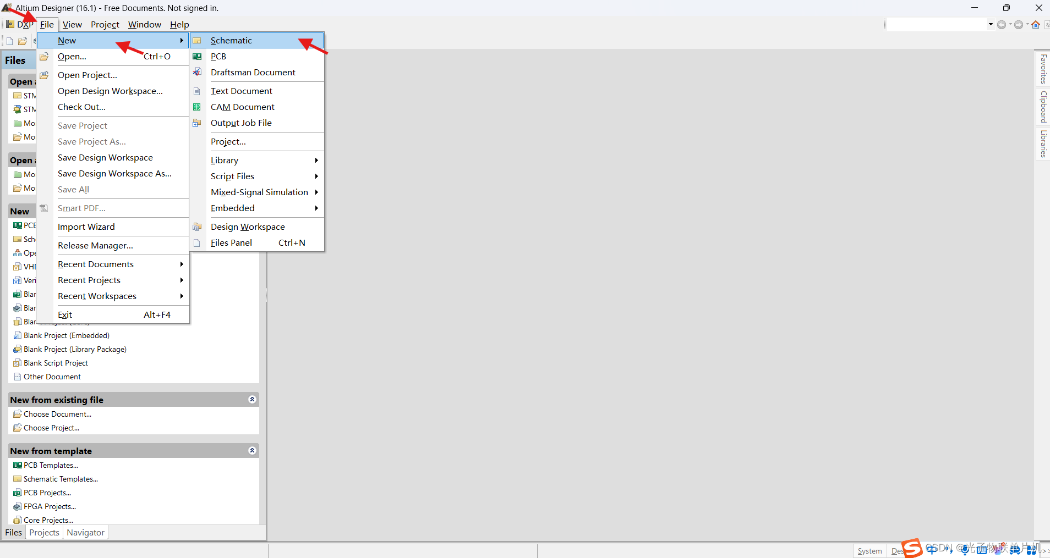The height and width of the screenshot is (558, 1050).
Task: Expand the Library submenu
Action: 316,161
